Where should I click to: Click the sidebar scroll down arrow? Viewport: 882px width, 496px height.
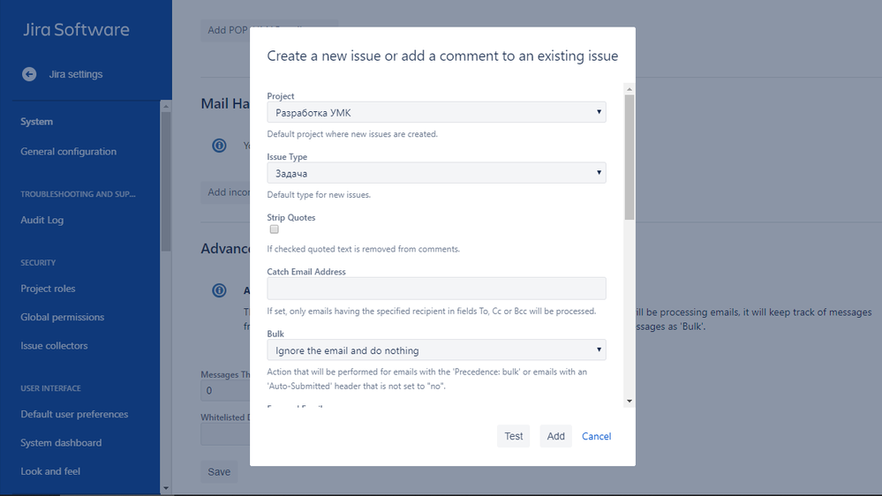[x=165, y=488]
